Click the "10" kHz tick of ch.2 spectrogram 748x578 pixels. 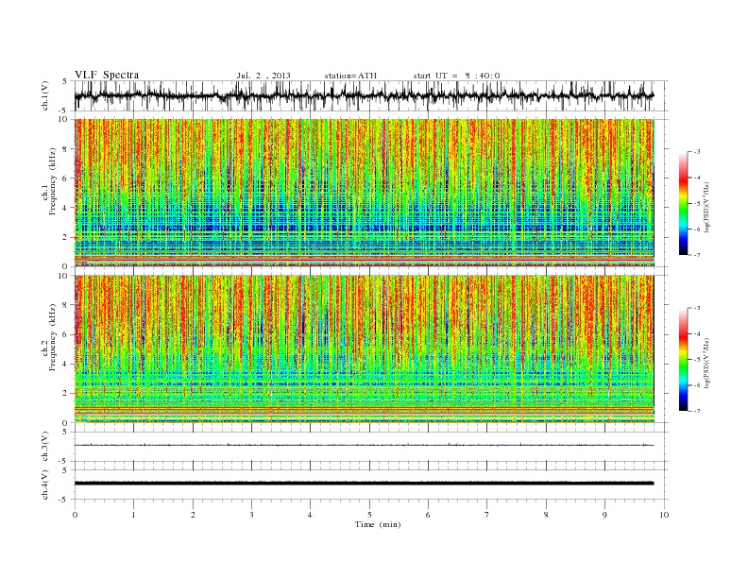(x=63, y=276)
